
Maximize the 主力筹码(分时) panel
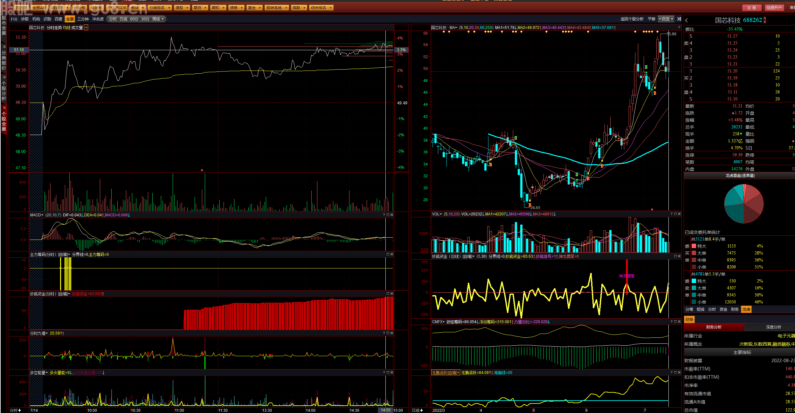[x=388, y=254]
